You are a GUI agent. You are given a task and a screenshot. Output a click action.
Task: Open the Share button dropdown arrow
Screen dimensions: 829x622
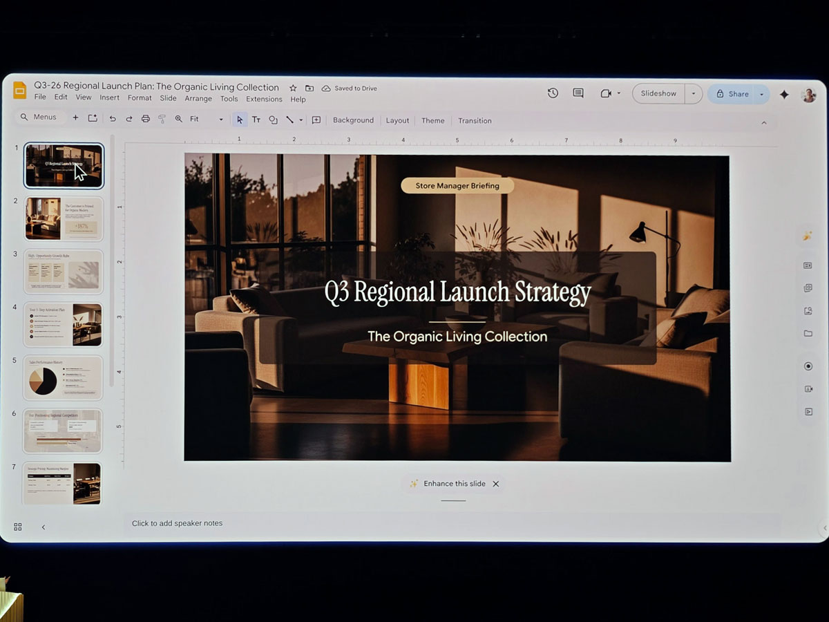pyautogui.click(x=761, y=93)
